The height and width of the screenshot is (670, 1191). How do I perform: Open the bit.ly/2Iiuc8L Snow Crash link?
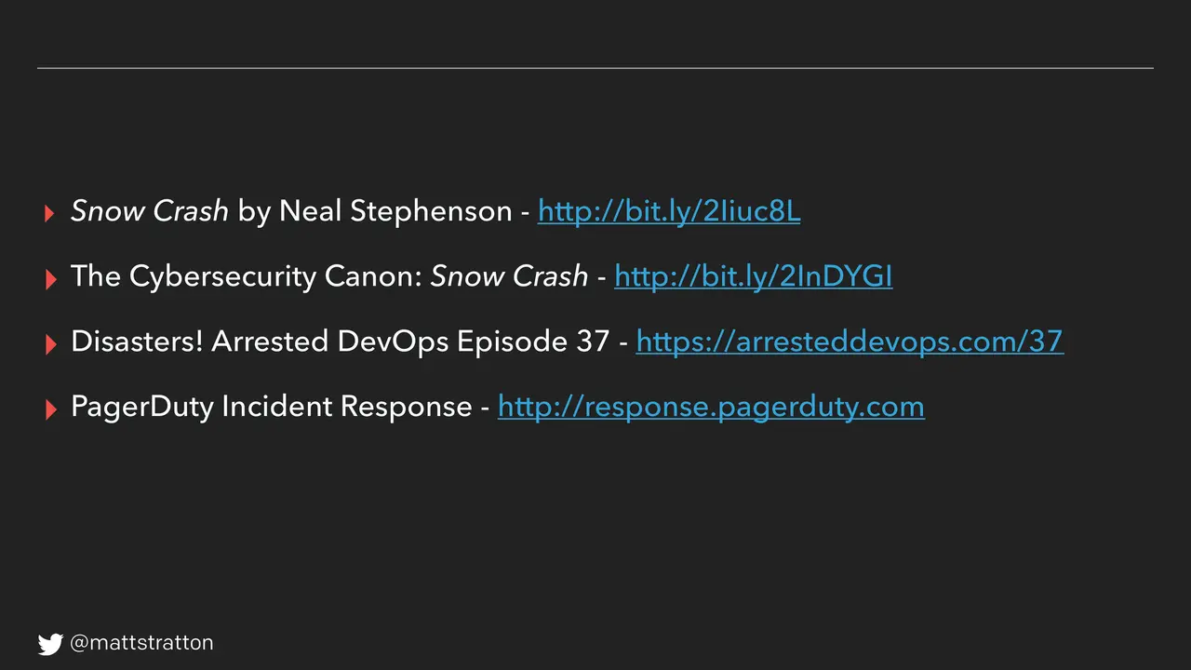click(x=669, y=211)
